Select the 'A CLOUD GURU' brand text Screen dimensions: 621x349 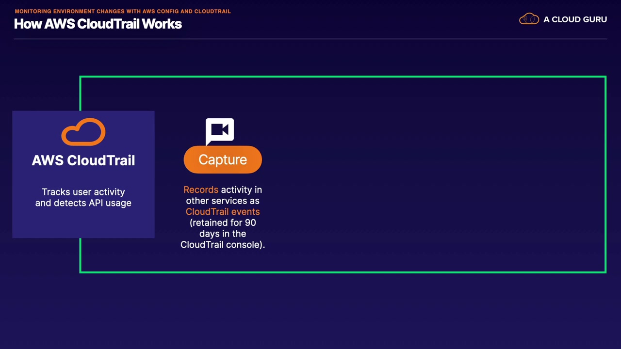(575, 19)
